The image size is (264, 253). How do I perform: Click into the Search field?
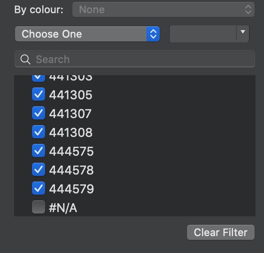click(135, 59)
